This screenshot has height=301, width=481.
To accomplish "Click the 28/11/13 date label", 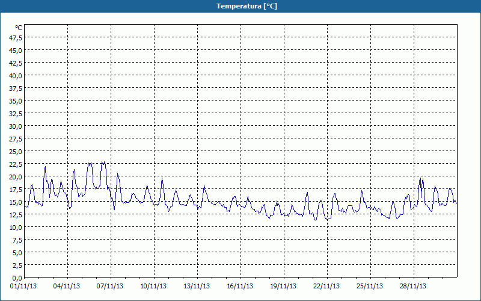I will pos(413,287).
